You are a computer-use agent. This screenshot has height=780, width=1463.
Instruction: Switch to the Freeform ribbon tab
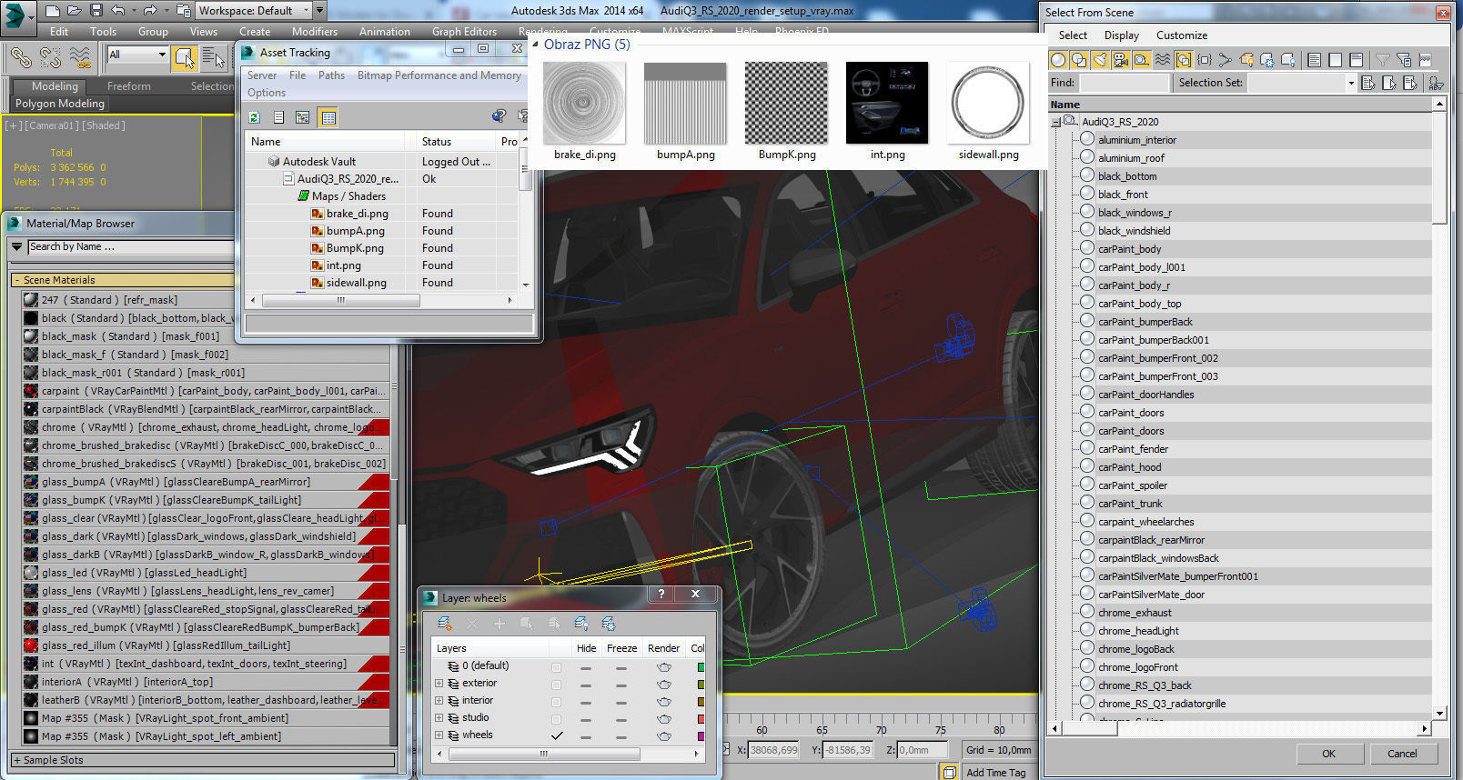tap(129, 86)
